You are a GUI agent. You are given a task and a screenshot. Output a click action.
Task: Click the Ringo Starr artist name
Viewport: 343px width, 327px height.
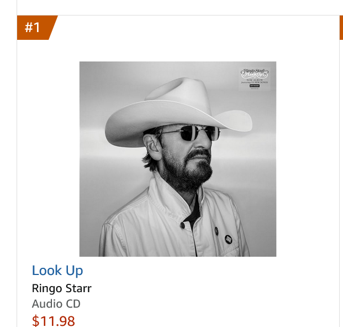pyautogui.click(x=62, y=288)
